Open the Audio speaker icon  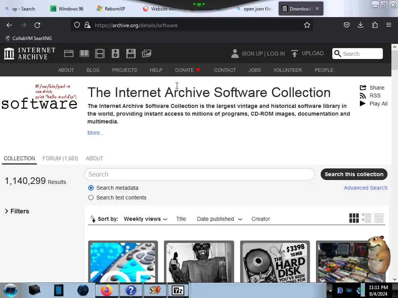115,54
